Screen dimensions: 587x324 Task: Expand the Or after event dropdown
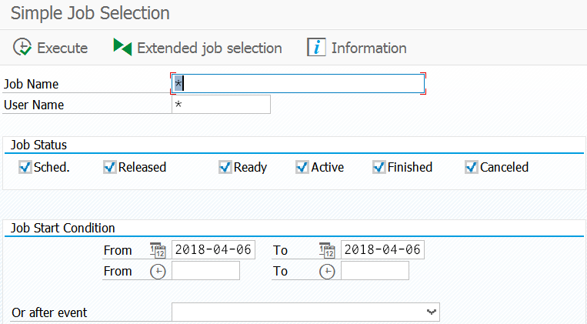coord(432,312)
